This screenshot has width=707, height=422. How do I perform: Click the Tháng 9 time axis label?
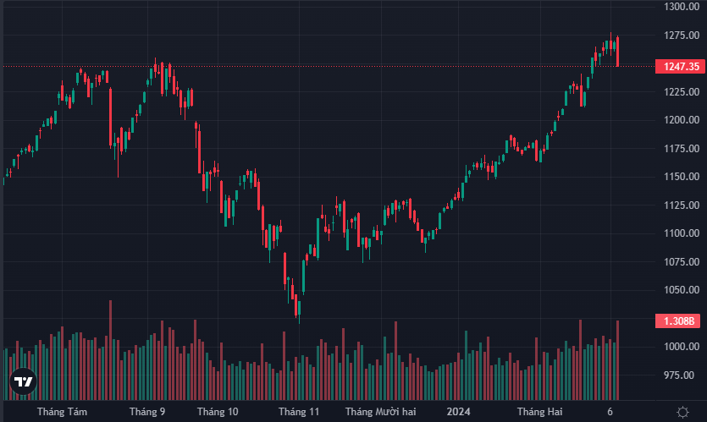pos(147,412)
